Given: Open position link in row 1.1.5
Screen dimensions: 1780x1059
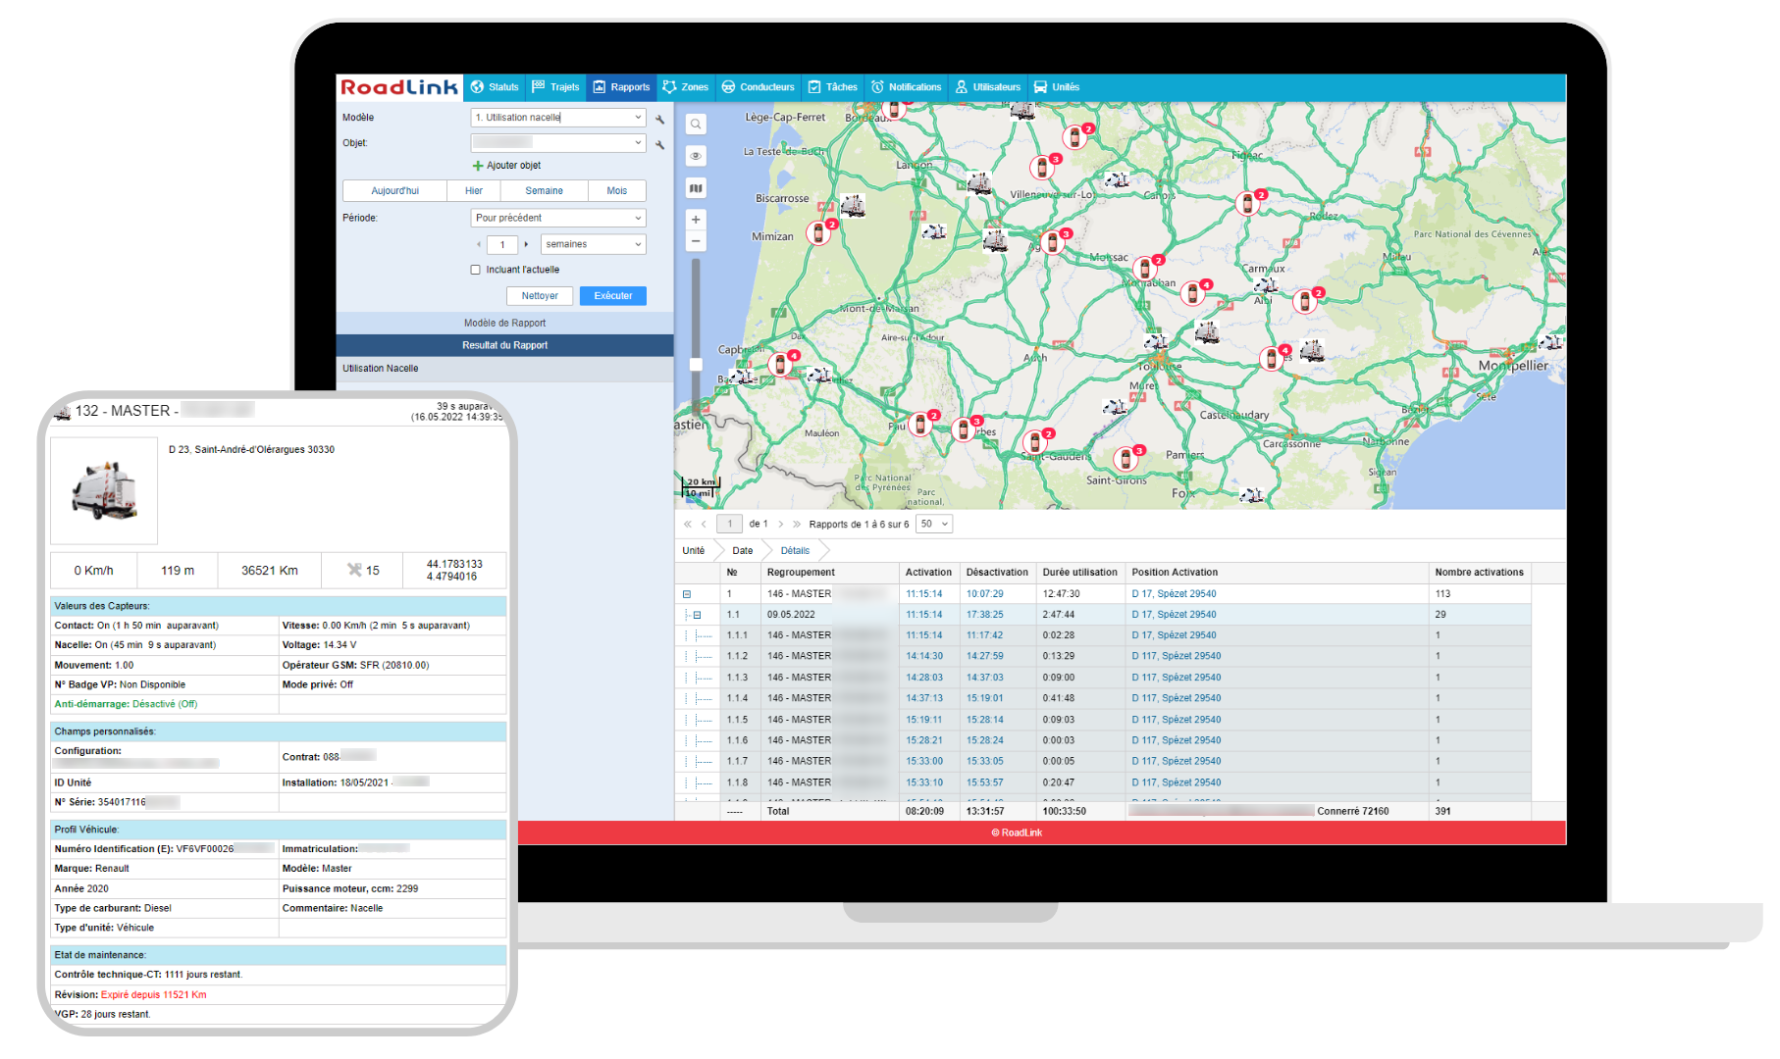Looking at the screenshot, I should [x=1177, y=720].
